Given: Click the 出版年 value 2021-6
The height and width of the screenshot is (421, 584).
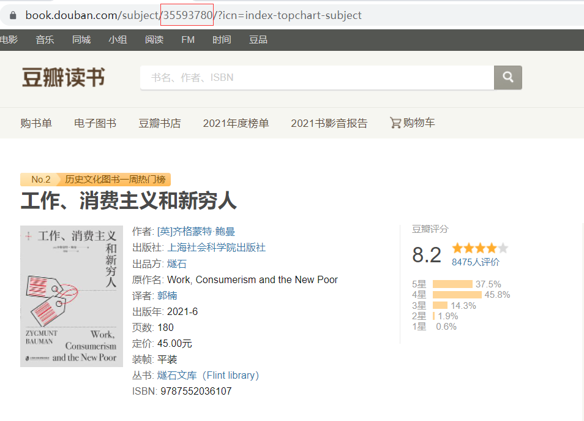Looking at the screenshot, I should coord(182,312).
